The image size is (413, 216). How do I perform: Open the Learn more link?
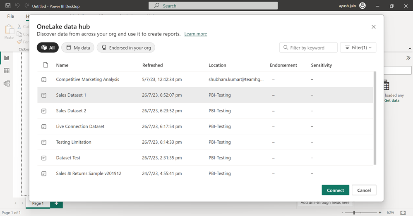(x=195, y=34)
